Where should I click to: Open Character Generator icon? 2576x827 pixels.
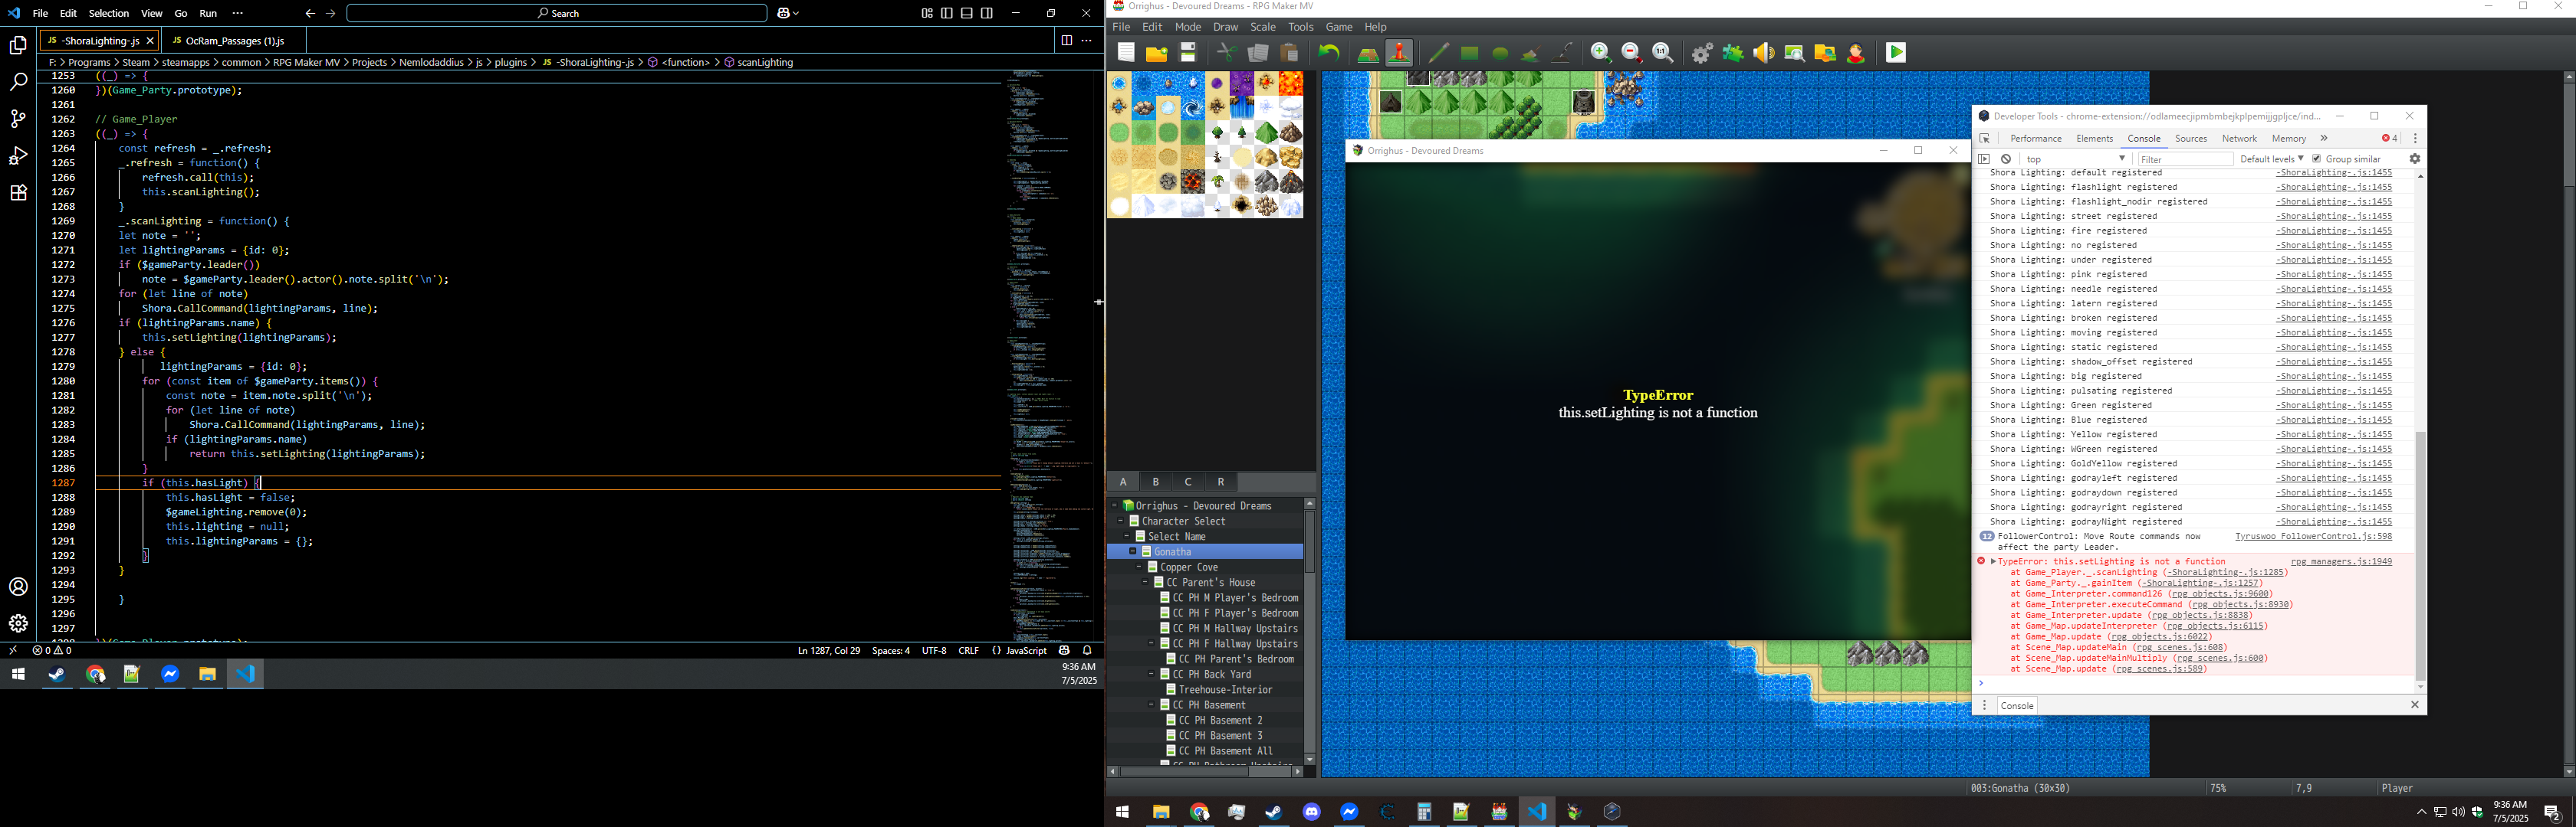coord(1856,53)
